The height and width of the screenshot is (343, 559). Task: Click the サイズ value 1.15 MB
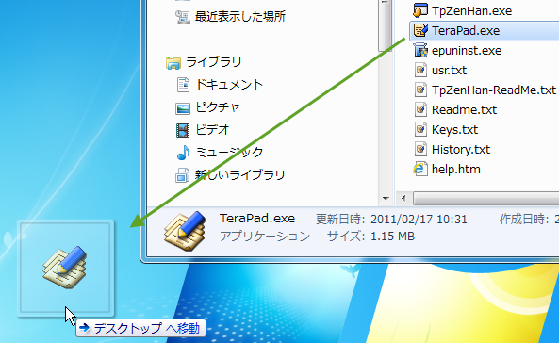(392, 236)
